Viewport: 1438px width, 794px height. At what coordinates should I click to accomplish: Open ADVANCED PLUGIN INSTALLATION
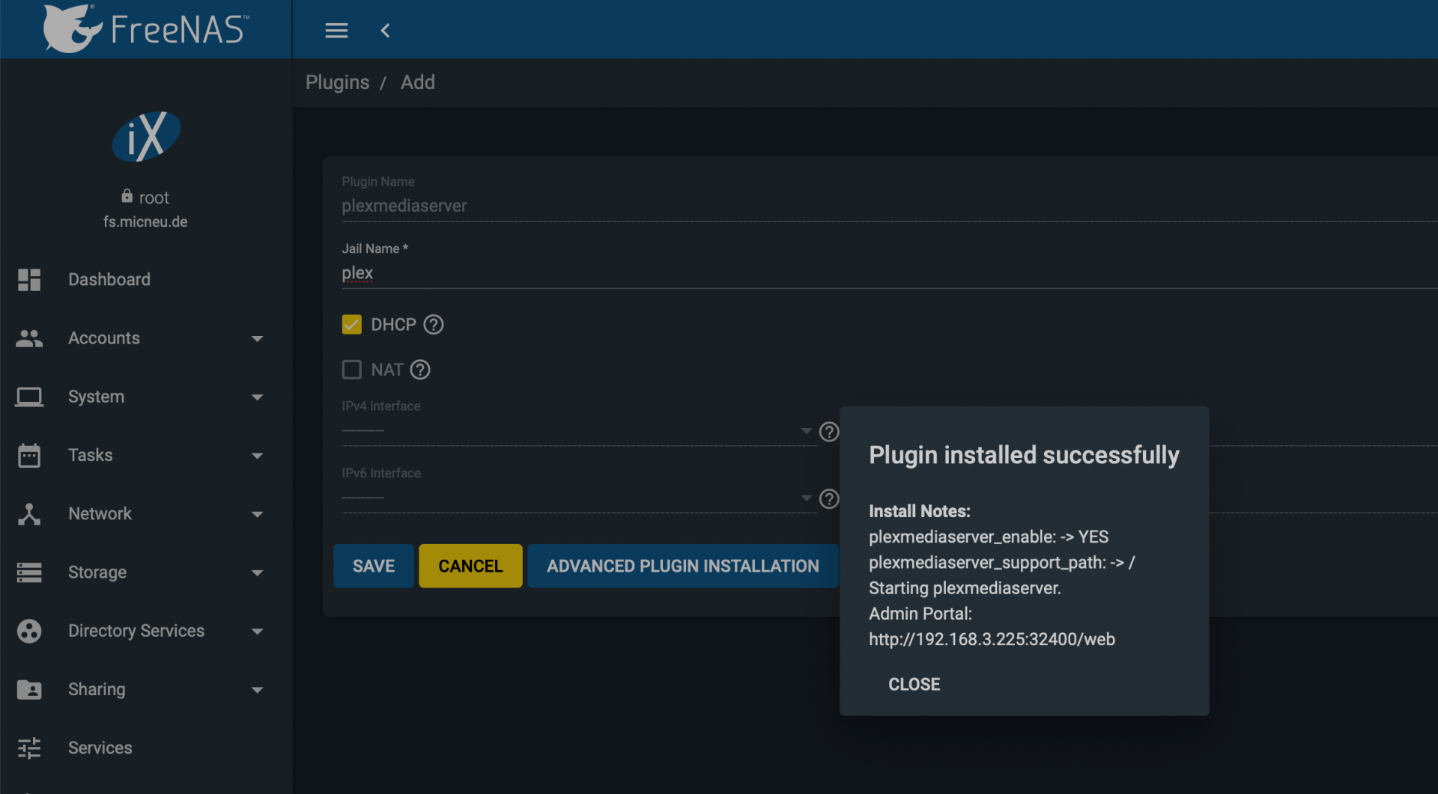683,566
